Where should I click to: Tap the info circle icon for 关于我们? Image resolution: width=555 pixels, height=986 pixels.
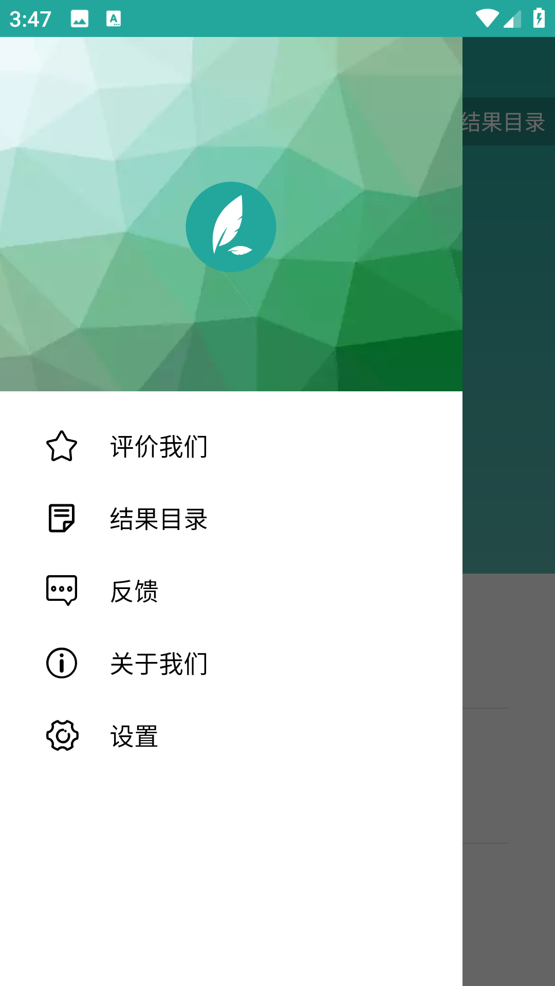(x=62, y=663)
